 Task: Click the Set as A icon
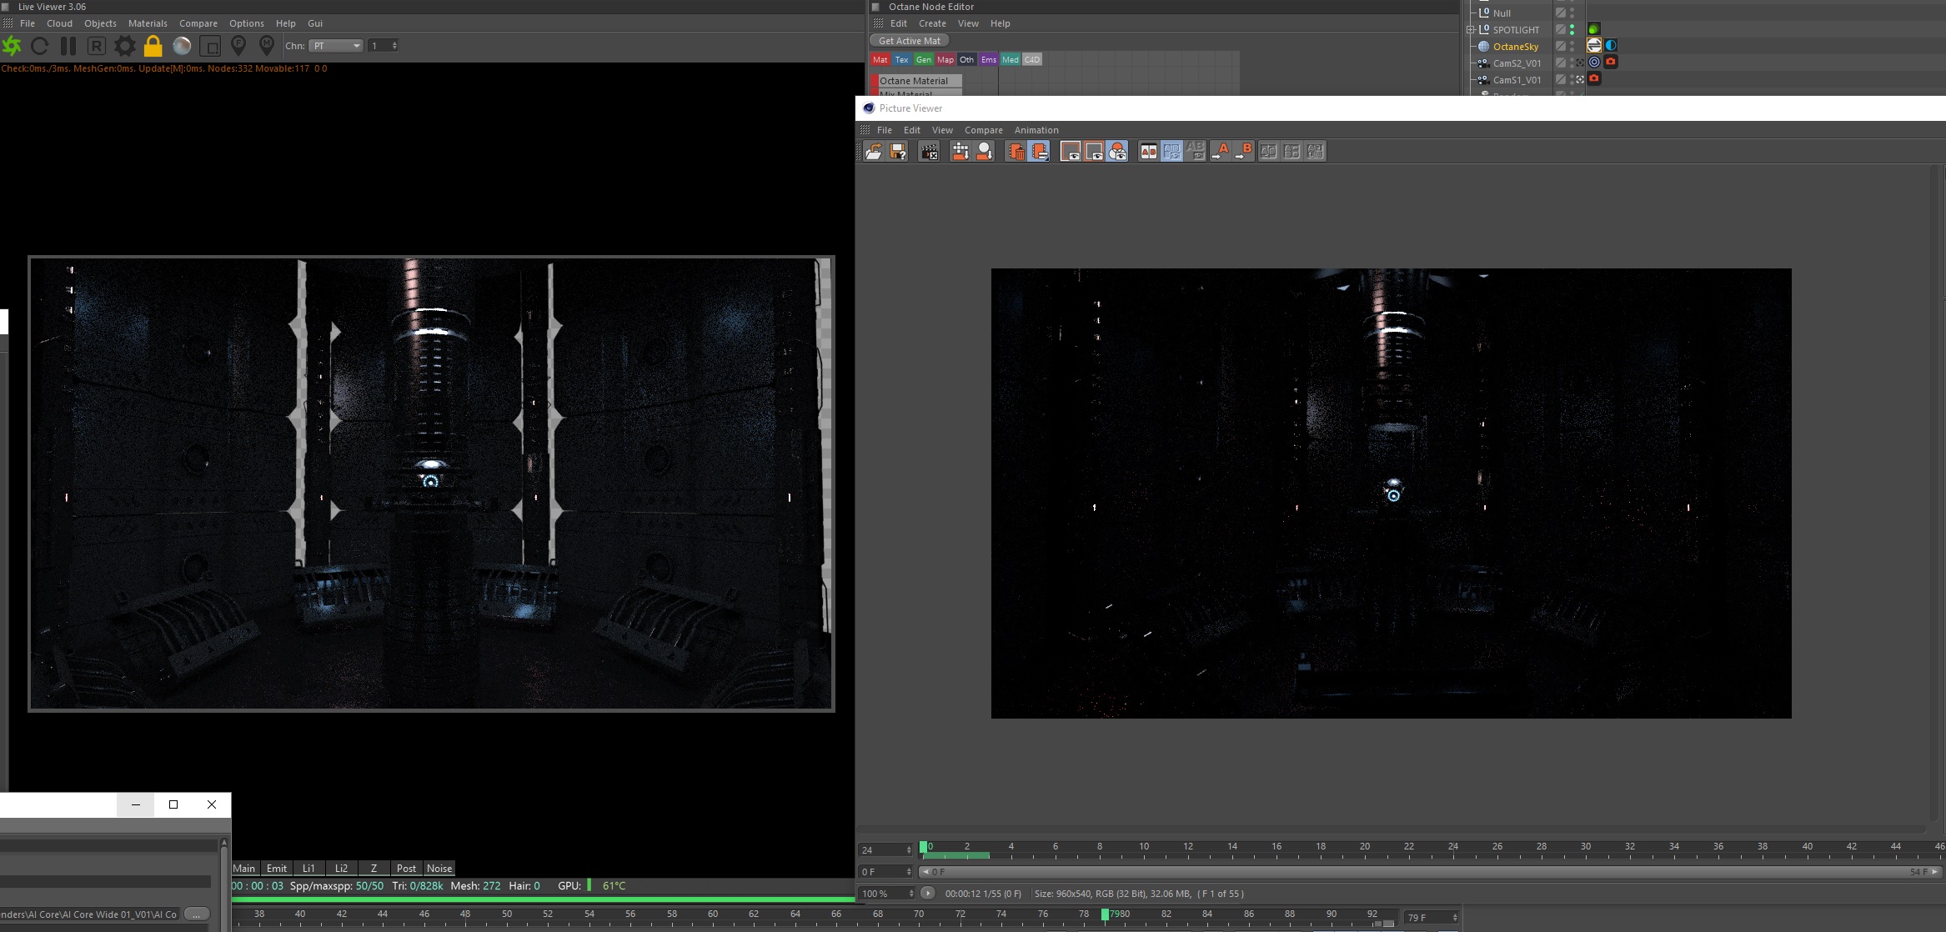point(1220,151)
